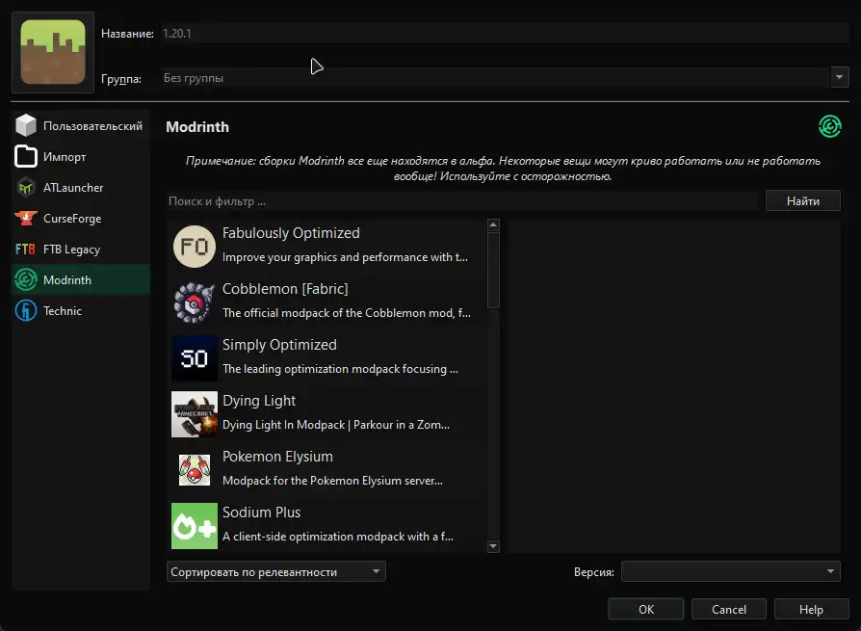Viewport: 861px width, 631px height.
Task: Click the 'leading optimization modpack focusing' description
Action: (340, 369)
